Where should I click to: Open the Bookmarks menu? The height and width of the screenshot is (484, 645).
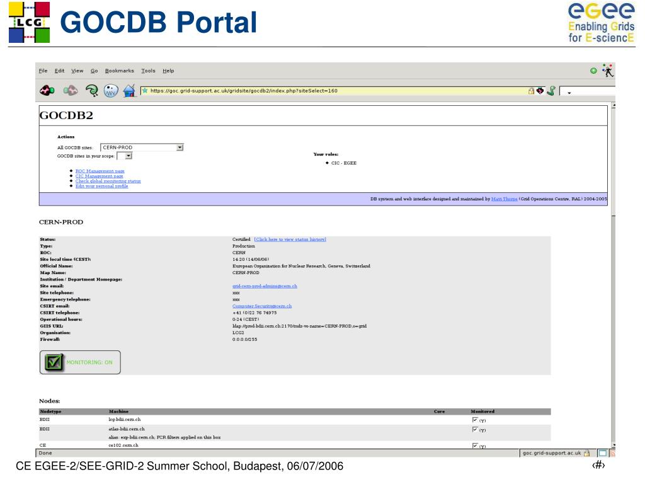pos(119,71)
